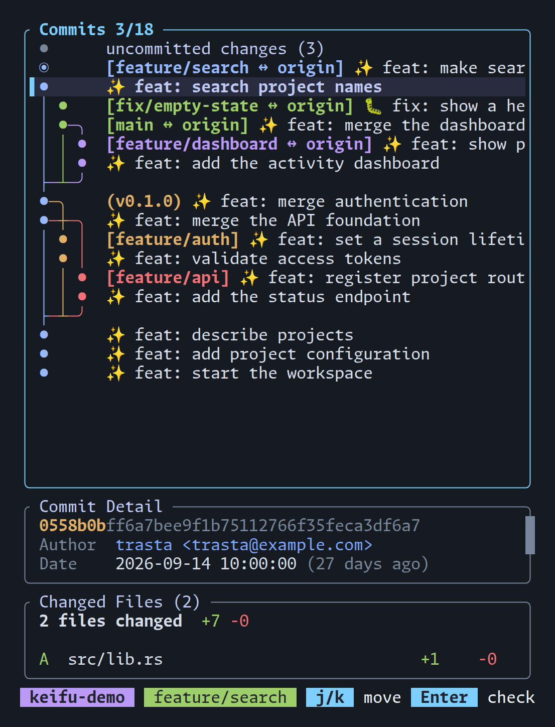555x727 pixels.
Task: Click the orange node of validate access tokens
Action: pos(63,258)
